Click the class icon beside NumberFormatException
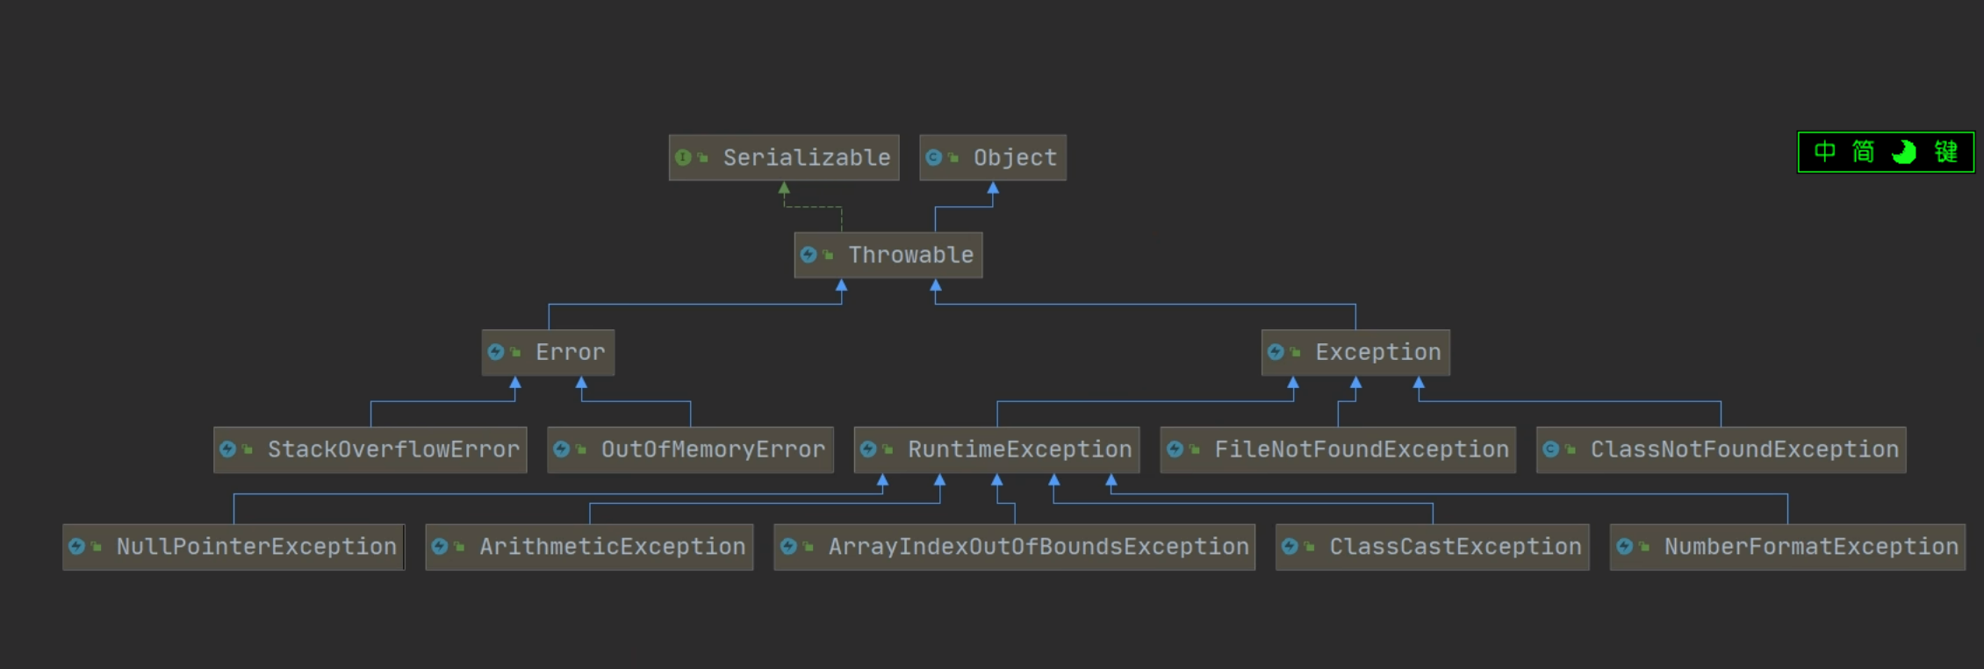 tap(1624, 548)
